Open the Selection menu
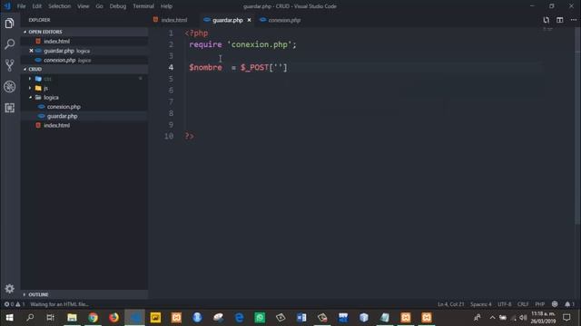 tap(59, 6)
